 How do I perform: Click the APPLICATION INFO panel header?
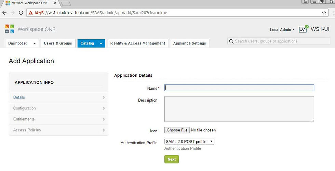pyautogui.click(x=34, y=82)
